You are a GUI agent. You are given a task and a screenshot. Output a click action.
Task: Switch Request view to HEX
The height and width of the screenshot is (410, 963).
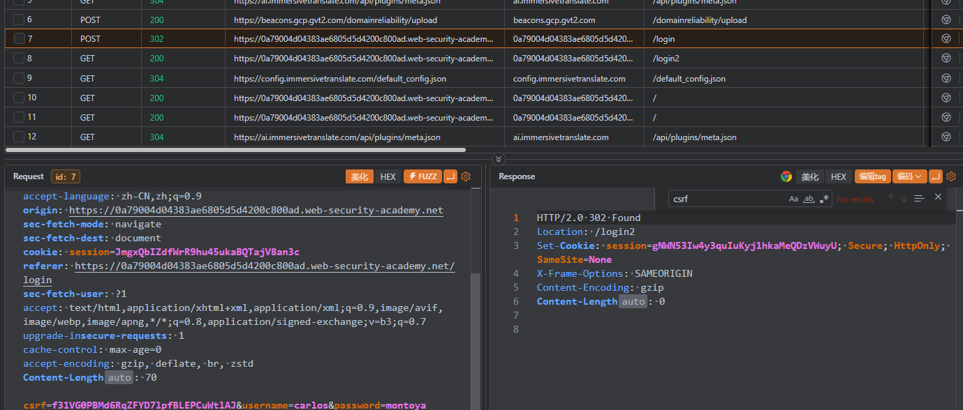pyautogui.click(x=388, y=177)
